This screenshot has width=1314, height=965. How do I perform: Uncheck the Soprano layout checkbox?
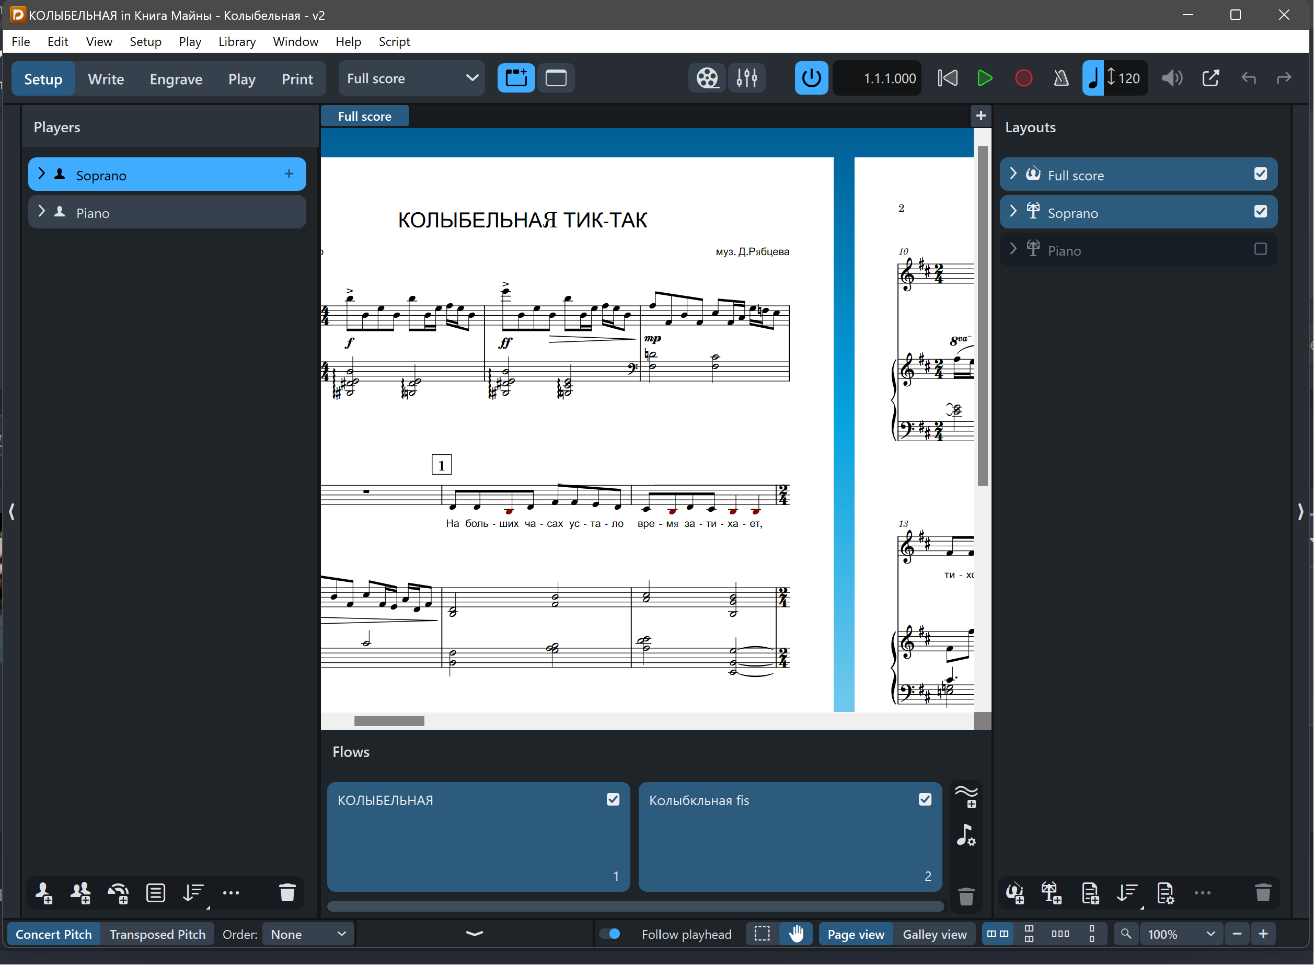tap(1260, 212)
